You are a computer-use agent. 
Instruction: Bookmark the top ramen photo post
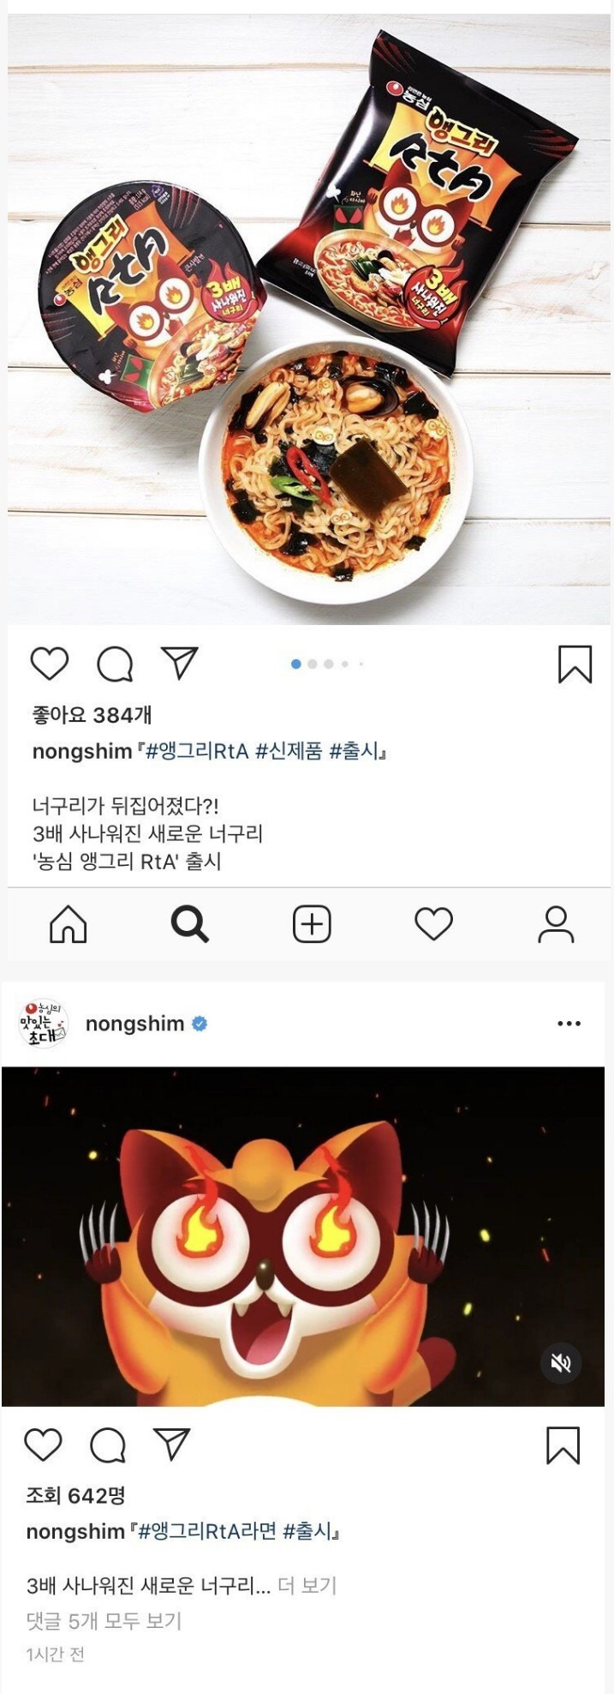[575, 664]
